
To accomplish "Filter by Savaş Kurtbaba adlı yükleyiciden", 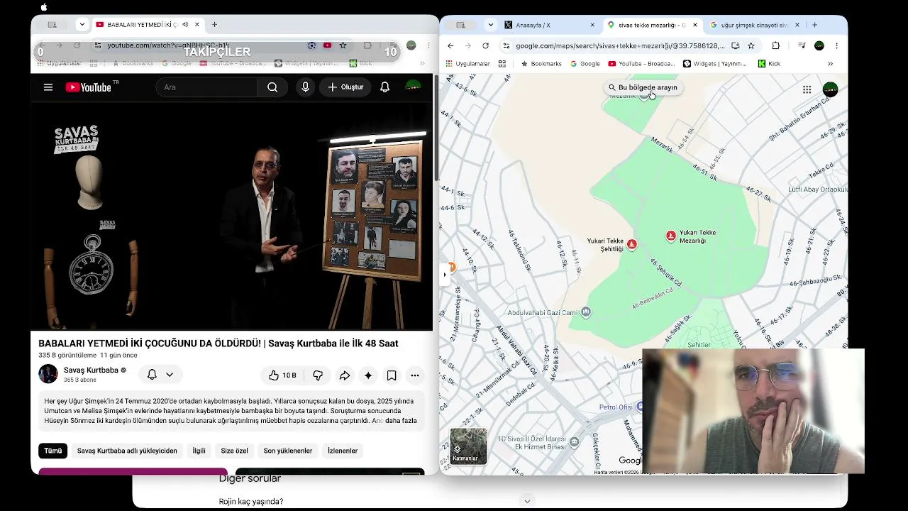I will (x=127, y=451).
